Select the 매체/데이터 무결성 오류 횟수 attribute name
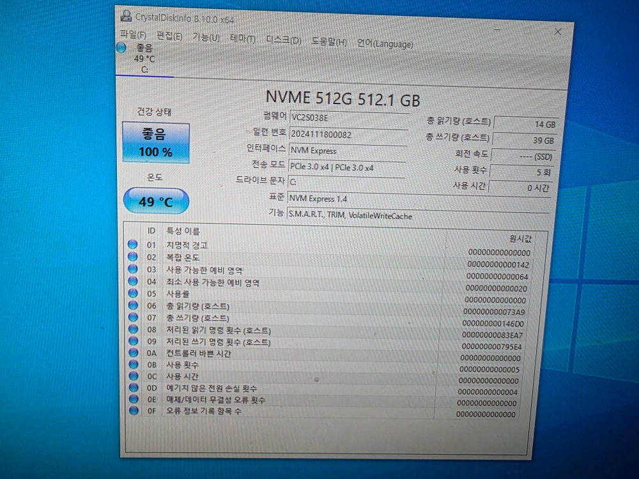Image resolution: width=639 pixels, height=479 pixels. [x=215, y=400]
